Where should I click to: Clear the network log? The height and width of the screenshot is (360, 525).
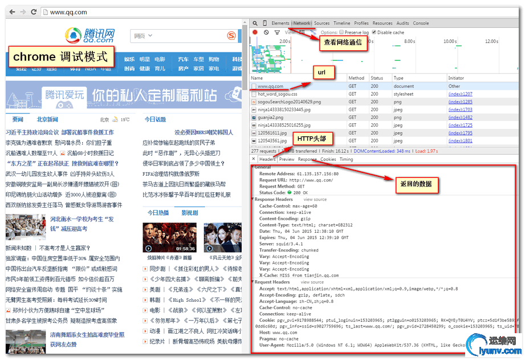pyautogui.click(x=266, y=32)
